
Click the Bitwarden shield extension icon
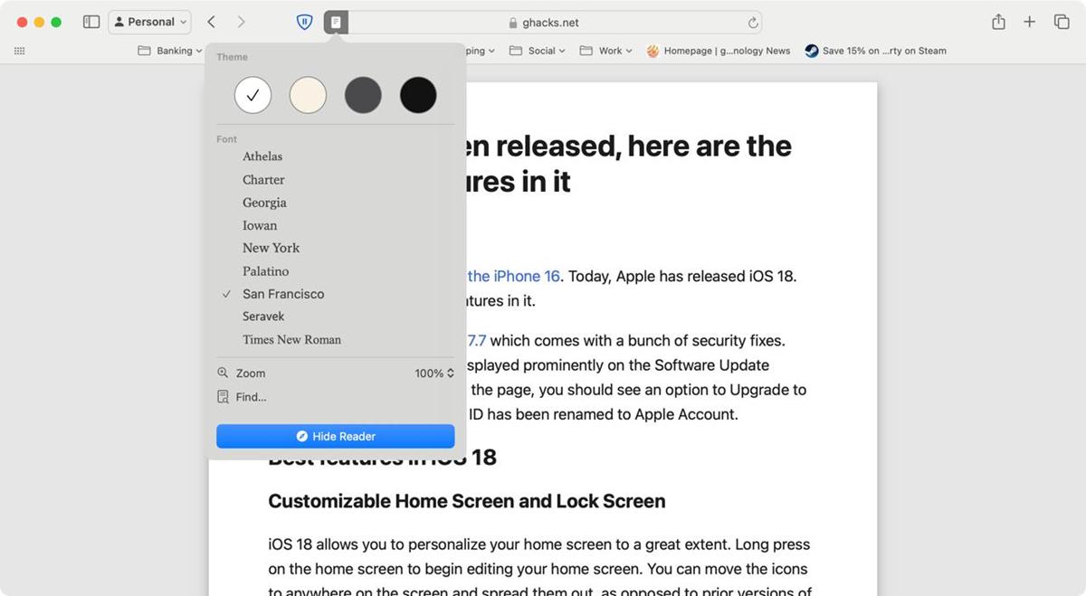[x=305, y=22]
